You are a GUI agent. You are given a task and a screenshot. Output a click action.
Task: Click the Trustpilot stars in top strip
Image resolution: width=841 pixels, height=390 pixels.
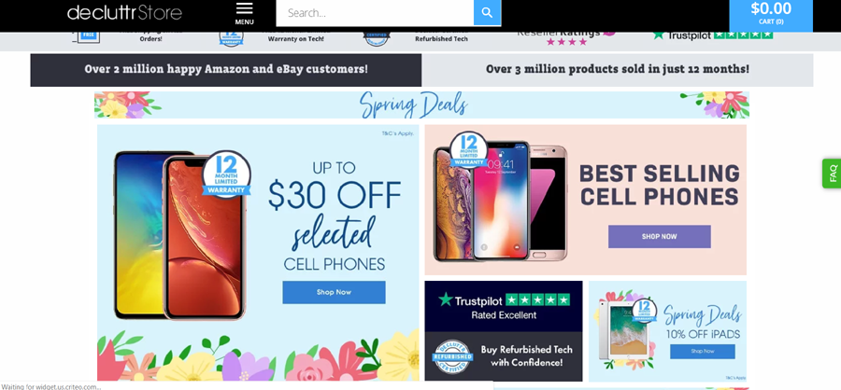pos(744,35)
